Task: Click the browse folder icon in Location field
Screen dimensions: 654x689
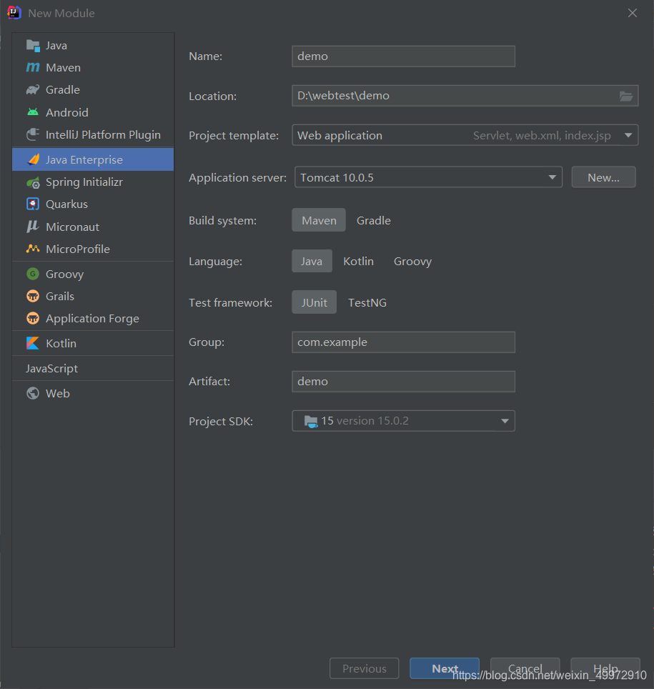Action: (x=626, y=96)
